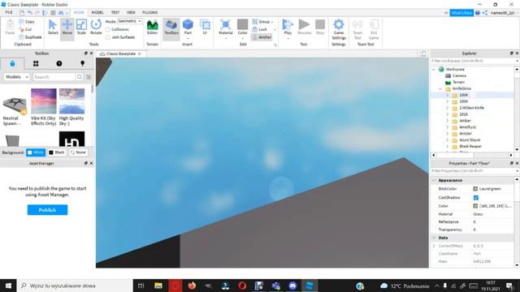The width and height of the screenshot is (520, 292).
Task: Switch to the PLUGINS ribbon tab
Action: (149, 12)
